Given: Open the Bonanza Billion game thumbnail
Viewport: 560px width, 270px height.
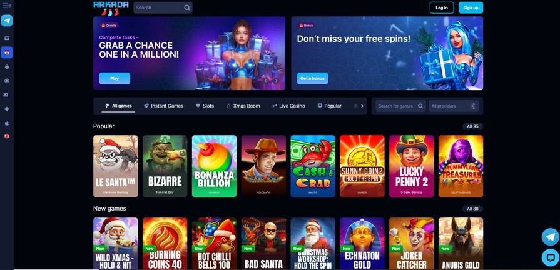Looking at the screenshot, I should point(214,166).
